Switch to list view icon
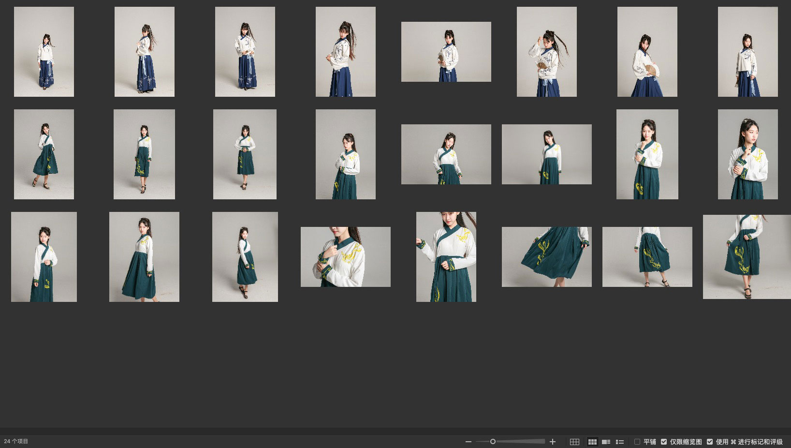This screenshot has width=791, height=448. click(x=619, y=442)
